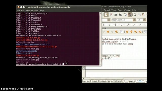
Task: Click asterisk-addons-1.6.2.0.tar.gz in terminal
Action: 32,40
